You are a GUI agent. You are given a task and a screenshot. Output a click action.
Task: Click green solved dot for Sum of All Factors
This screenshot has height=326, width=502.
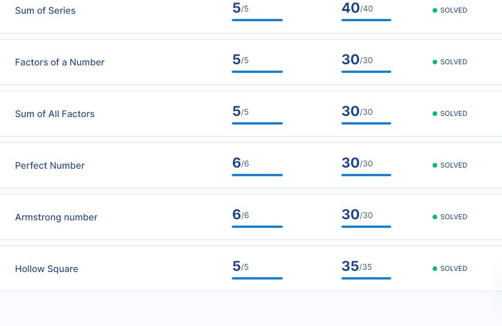435,114
